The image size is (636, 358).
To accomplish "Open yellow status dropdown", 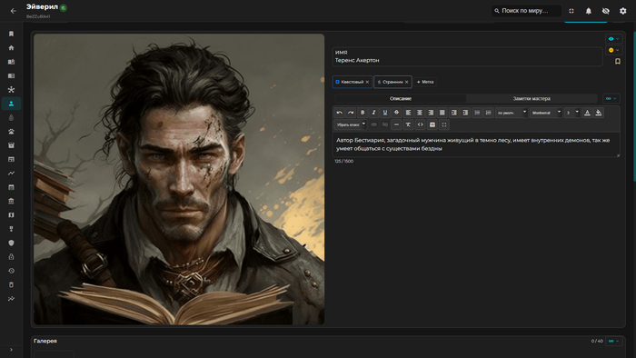I will pyautogui.click(x=613, y=50).
